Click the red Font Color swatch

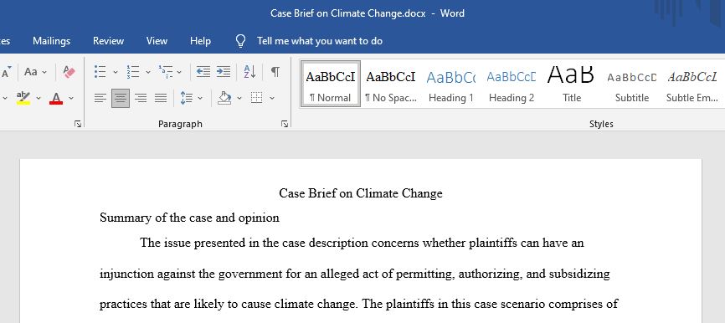point(56,98)
